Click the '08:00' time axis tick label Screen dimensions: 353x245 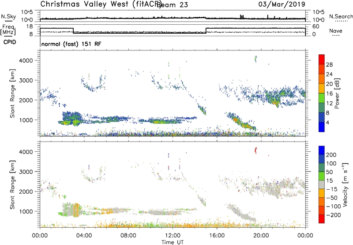(128, 236)
